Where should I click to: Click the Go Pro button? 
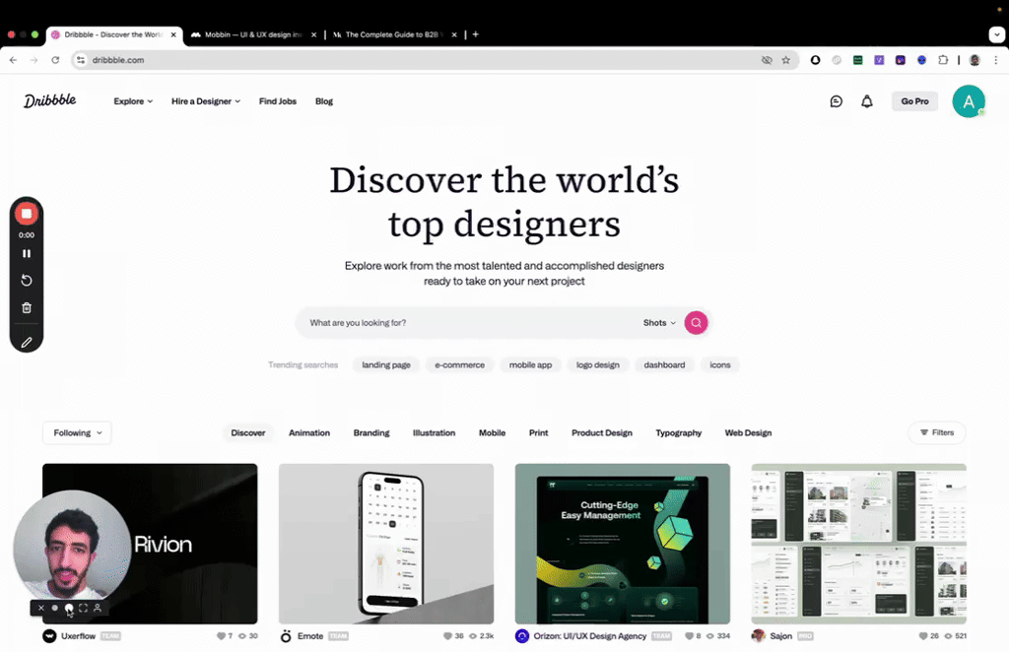[914, 100]
